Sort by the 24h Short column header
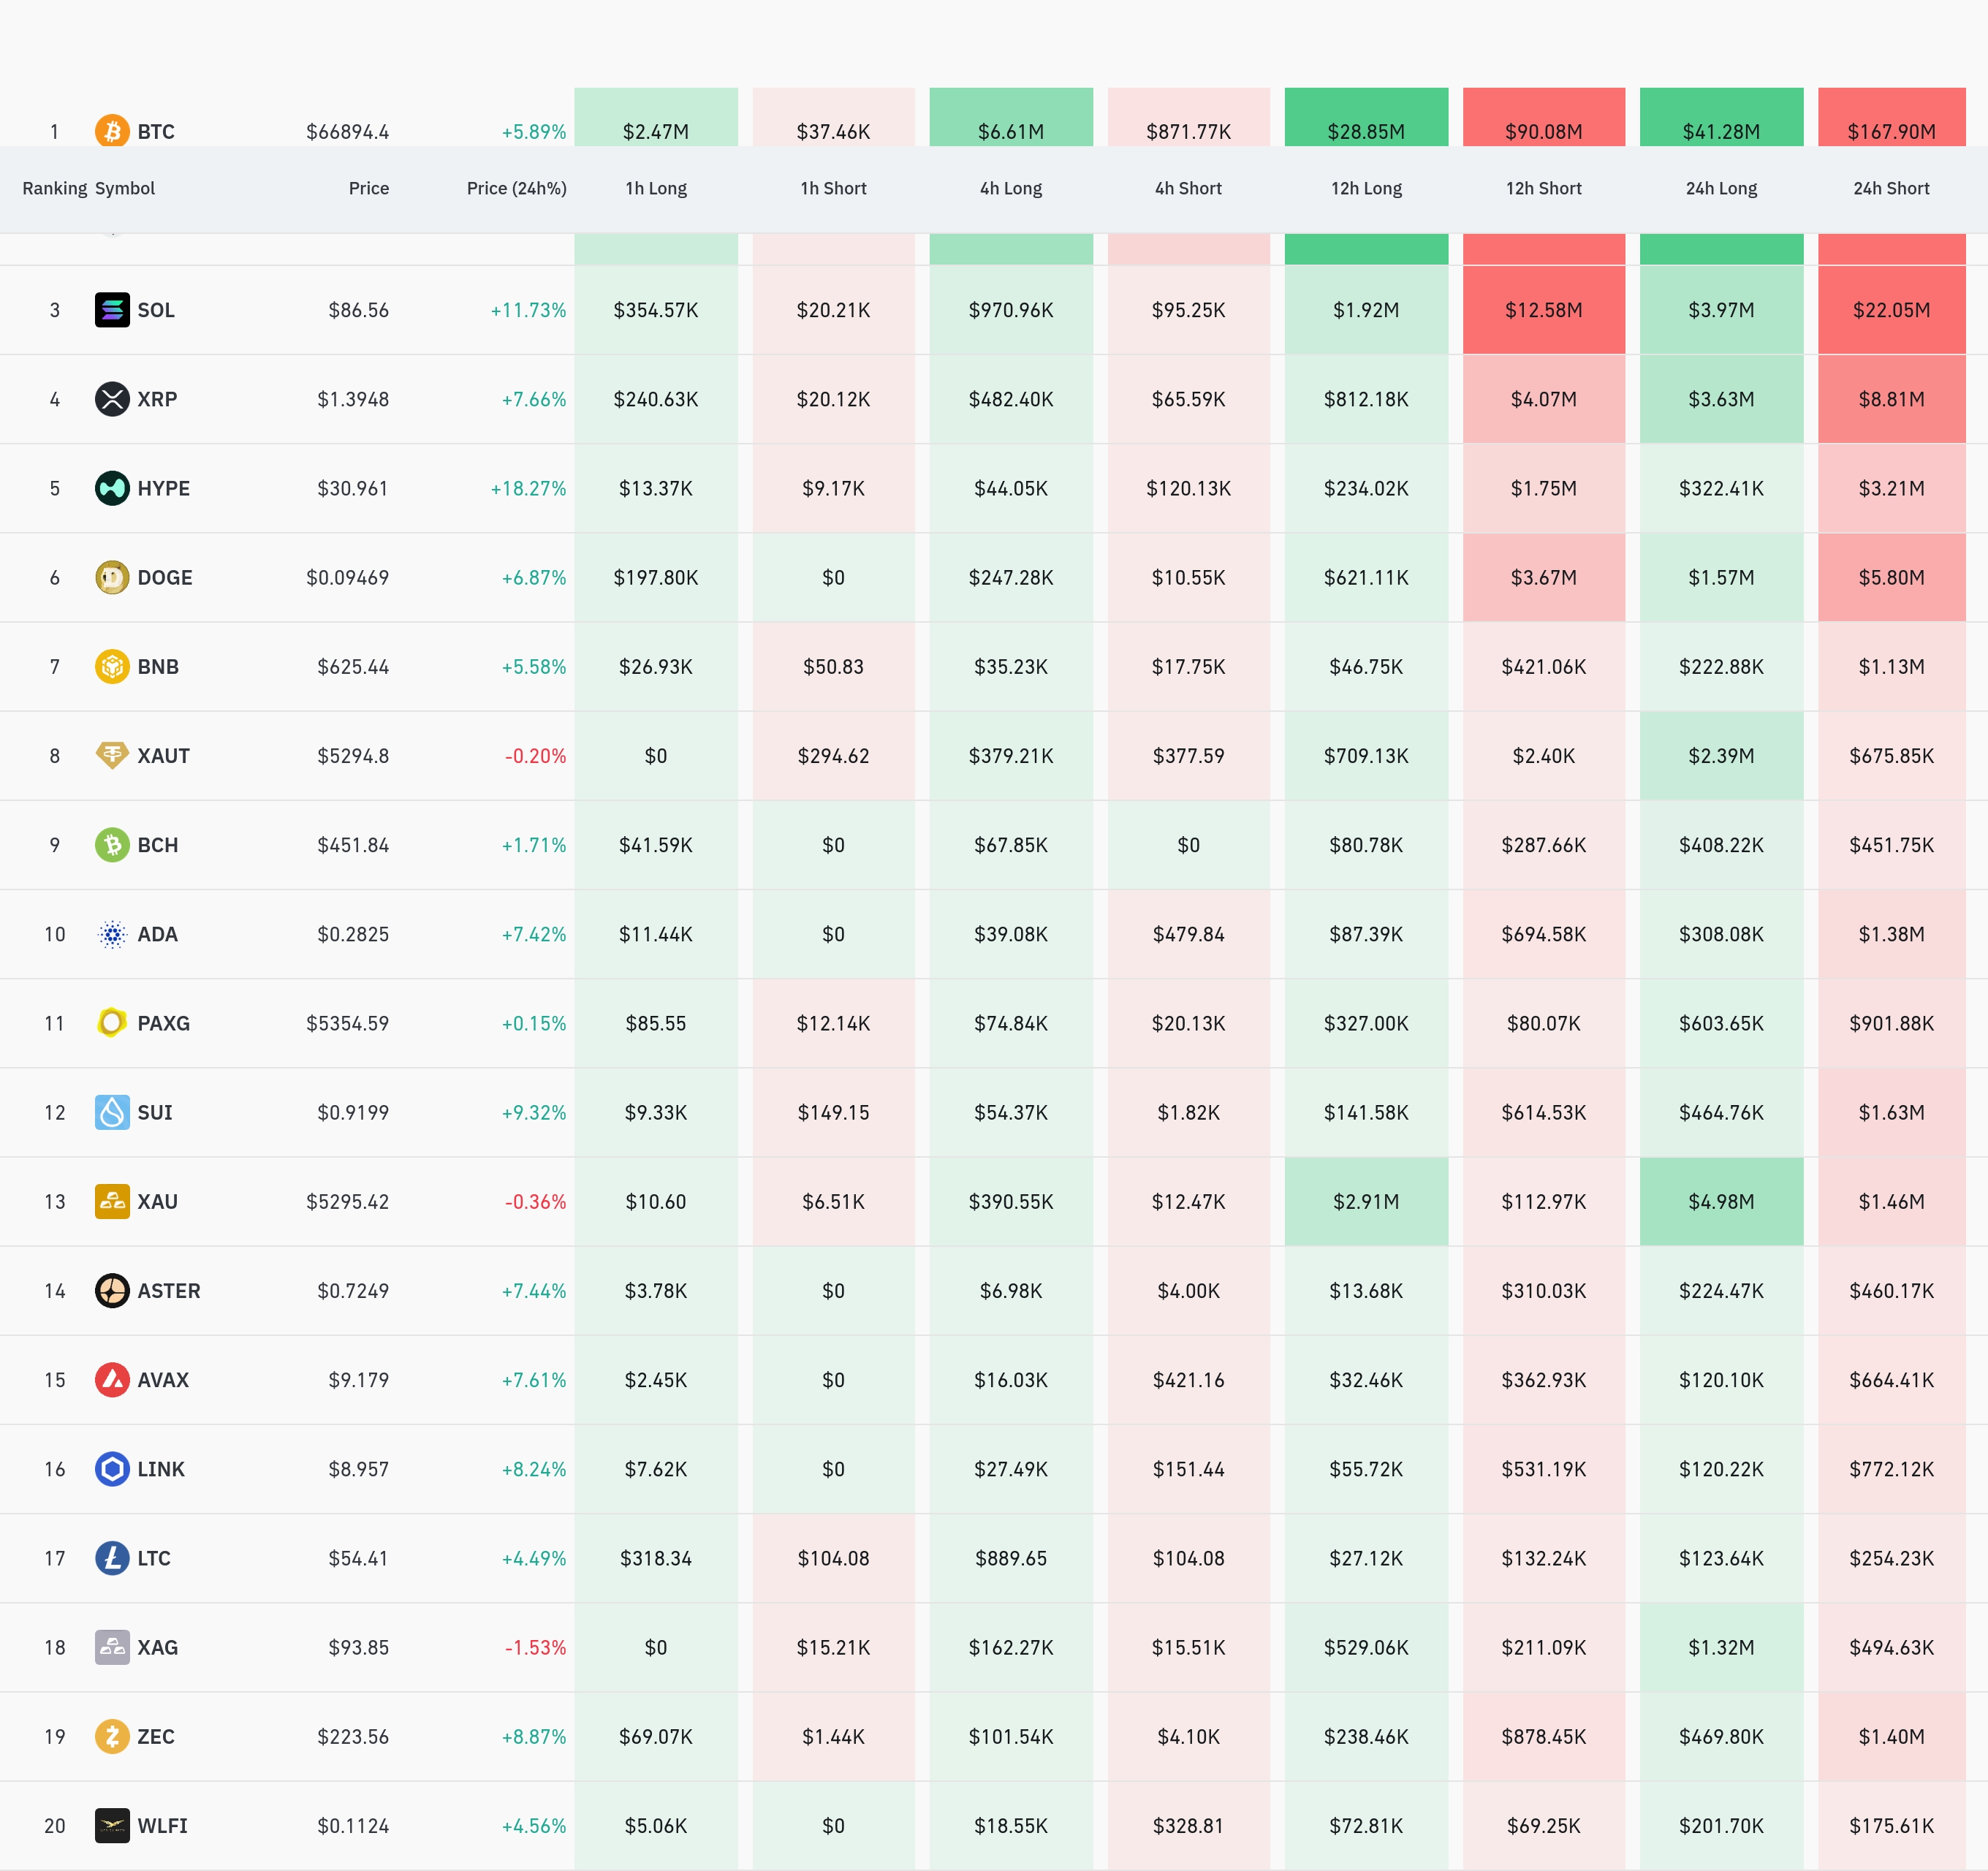 click(1890, 188)
